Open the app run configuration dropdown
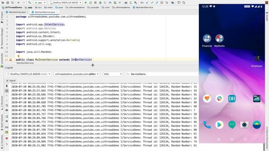The image size is (269, 151). point(40,3)
